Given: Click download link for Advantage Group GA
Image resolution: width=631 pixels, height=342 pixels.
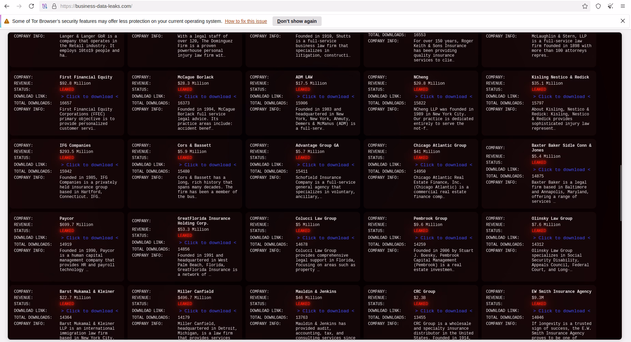Looking at the screenshot, I should point(326,165).
